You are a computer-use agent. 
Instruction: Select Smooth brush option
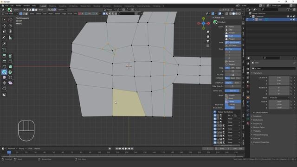[233, 95]
